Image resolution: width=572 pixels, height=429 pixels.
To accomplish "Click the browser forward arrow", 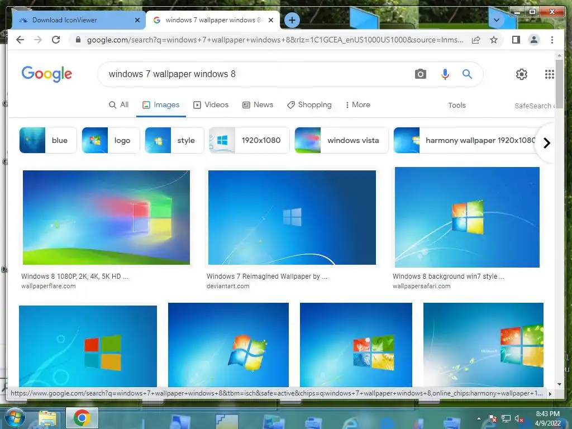I will click(38, 40).
